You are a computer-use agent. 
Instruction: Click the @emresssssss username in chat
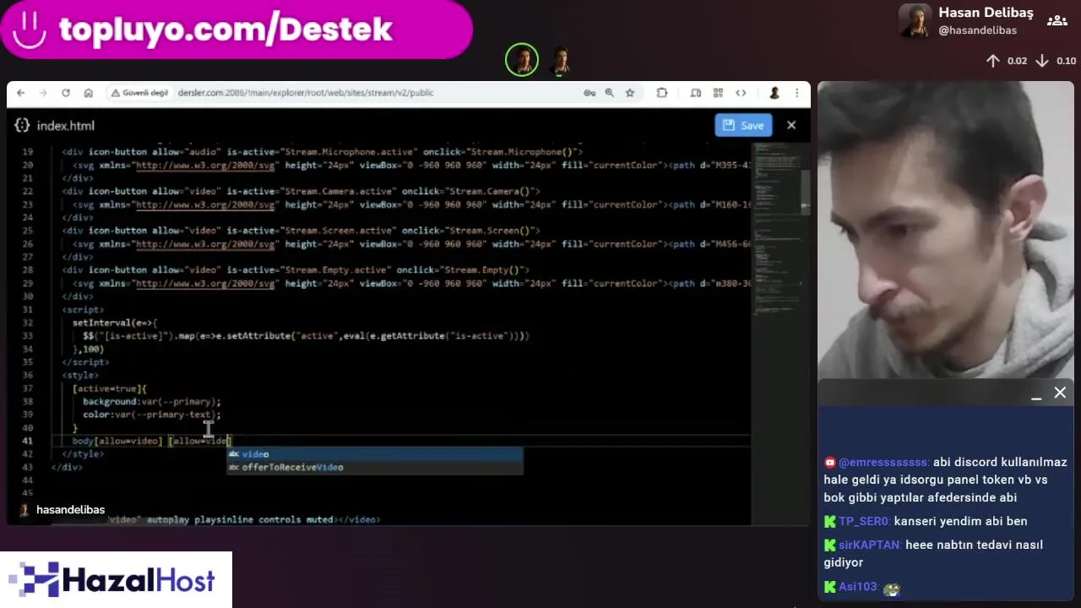884,462
